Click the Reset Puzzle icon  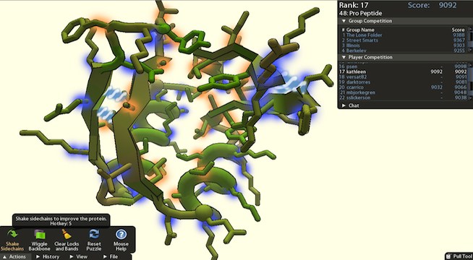(x=94, y=234)
